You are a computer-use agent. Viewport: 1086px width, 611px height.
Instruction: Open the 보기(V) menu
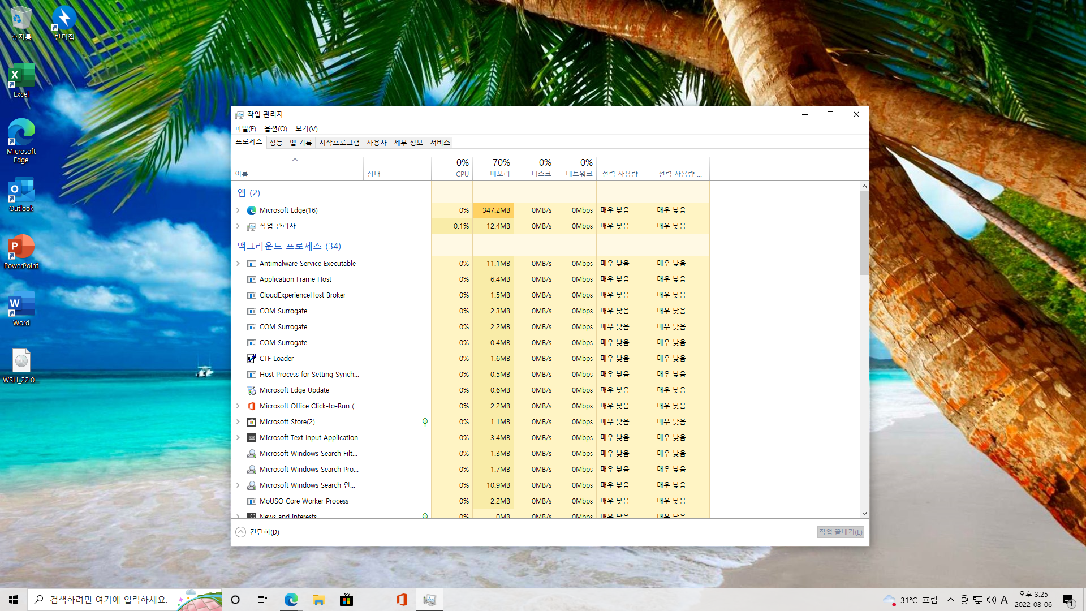pyautogui.click(x=306, y=128)
